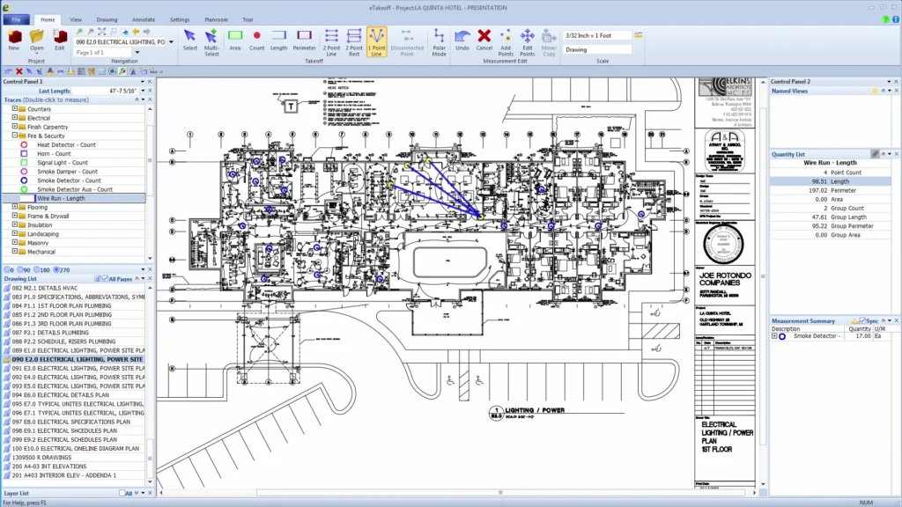Click the red zoom out magnifier icon
Screen dimensions: 902x507
91,32
